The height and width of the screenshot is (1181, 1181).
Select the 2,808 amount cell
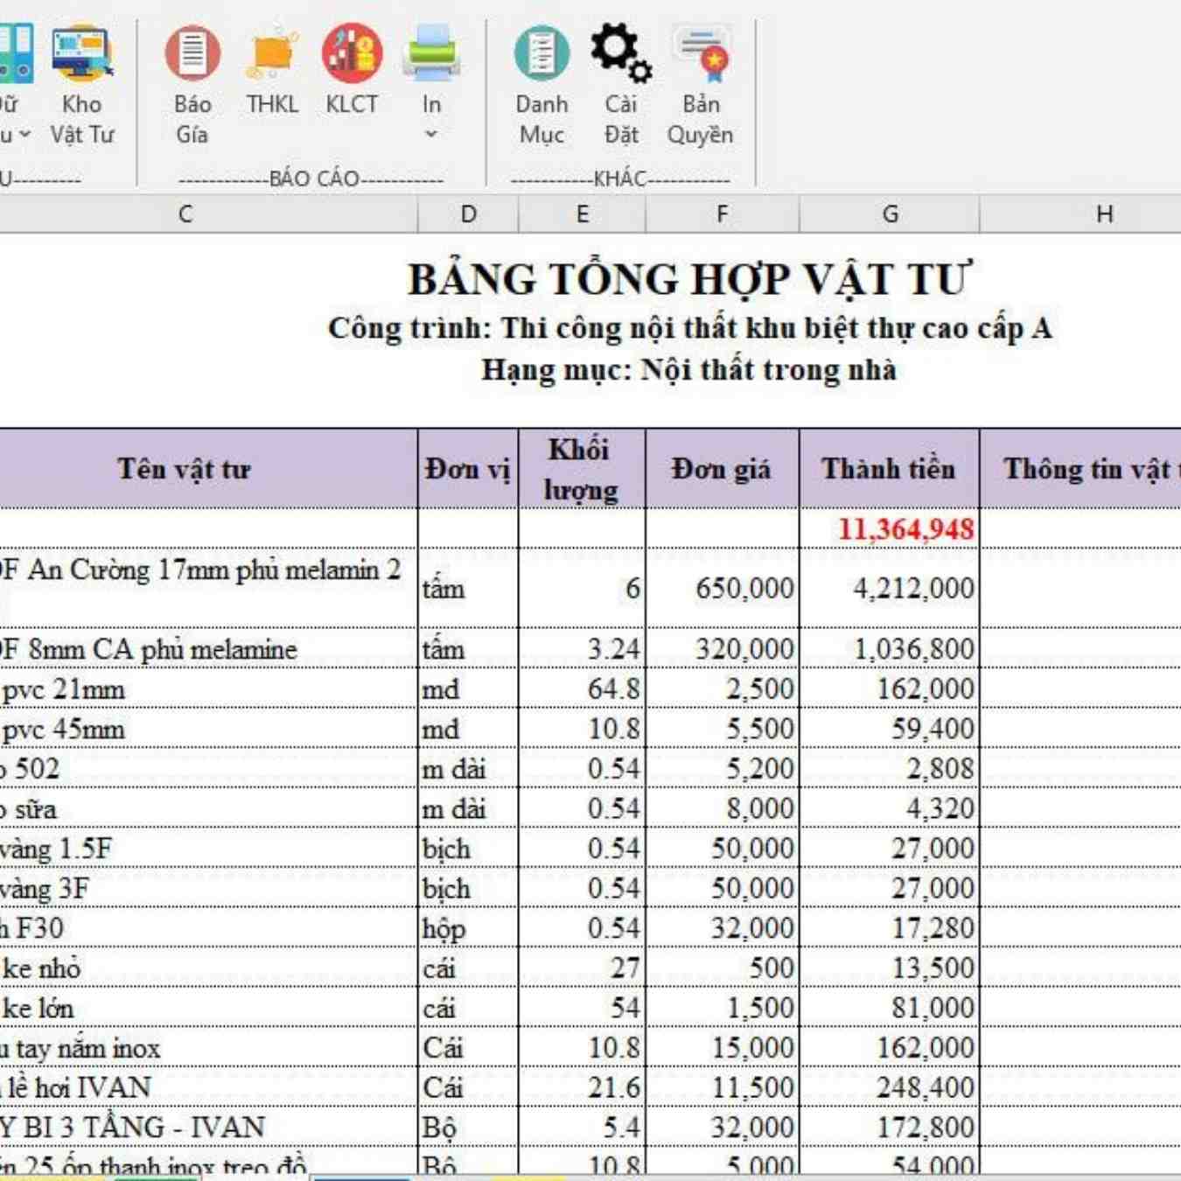(x=890, y=769)
